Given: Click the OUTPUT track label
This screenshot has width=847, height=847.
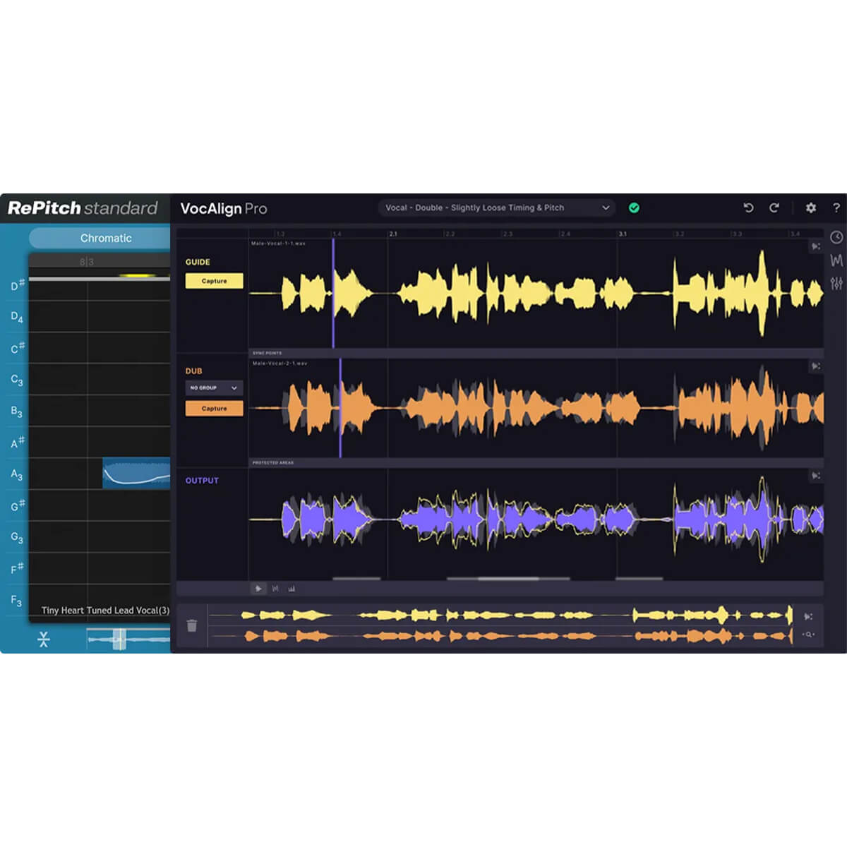Looking at the screenshot, I should click(202, 481).
